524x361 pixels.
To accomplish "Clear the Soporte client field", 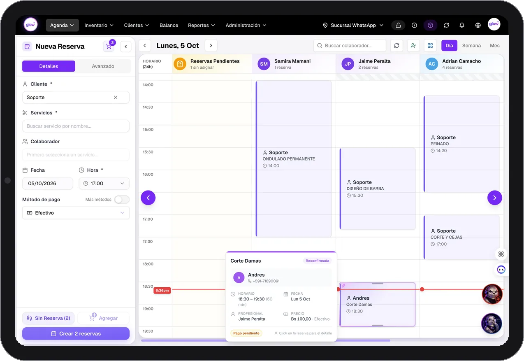I will 116,98.
